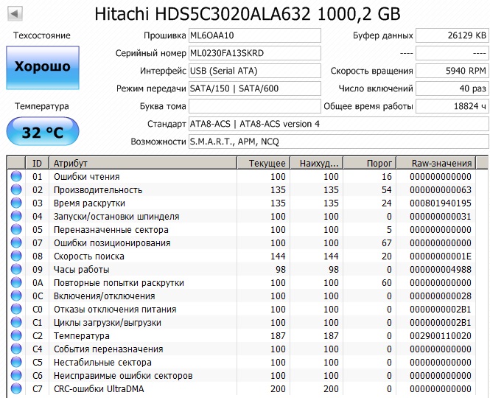The width and height of the screenshot is (490, 398).
Task: Select attribute name Переназначенные сектора
Action: pos(111,230)
